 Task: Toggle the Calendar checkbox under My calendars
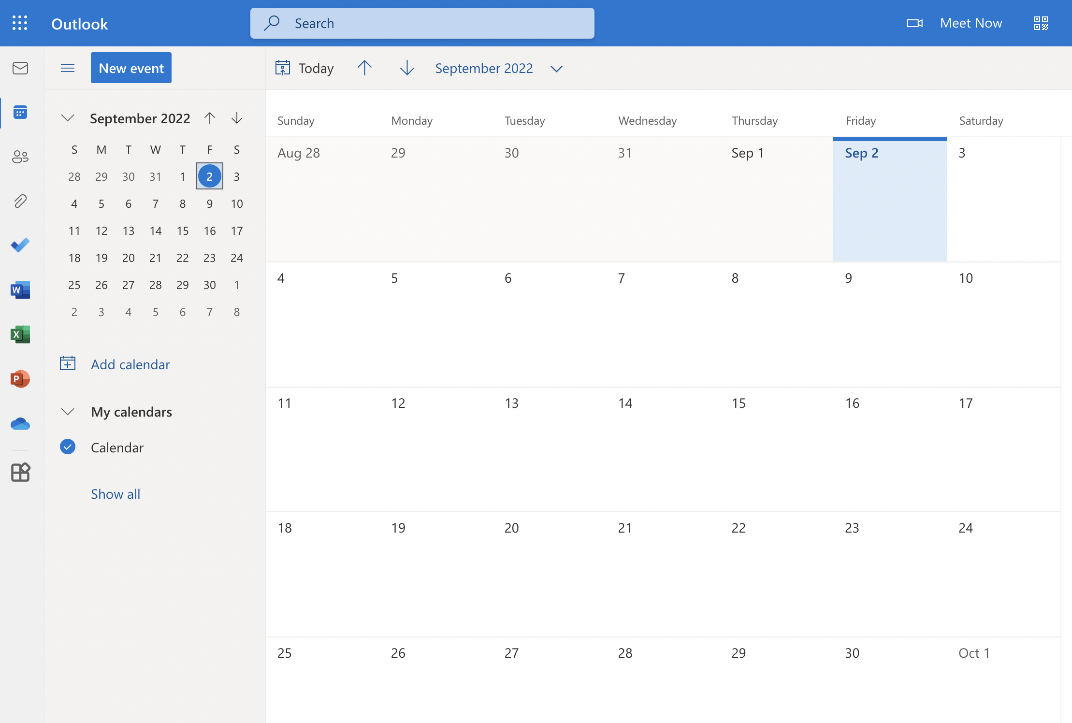[68, 447]
